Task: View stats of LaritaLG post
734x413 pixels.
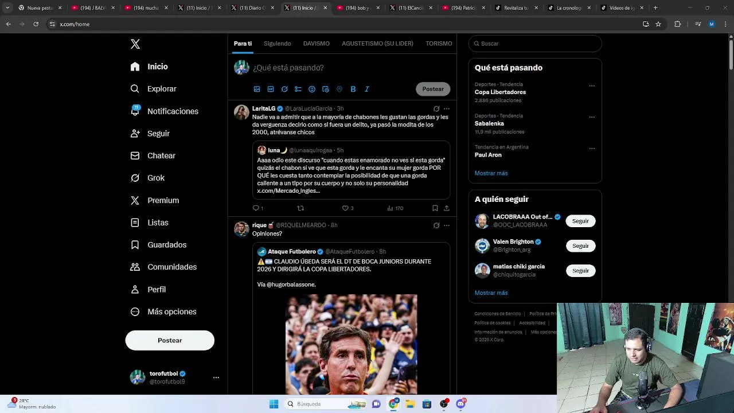Action: click(395, 208)
